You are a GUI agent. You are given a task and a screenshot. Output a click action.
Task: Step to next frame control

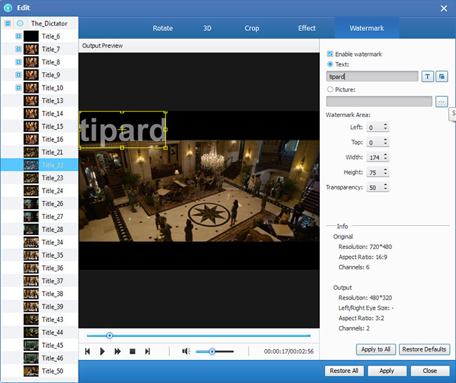point(147,351)
